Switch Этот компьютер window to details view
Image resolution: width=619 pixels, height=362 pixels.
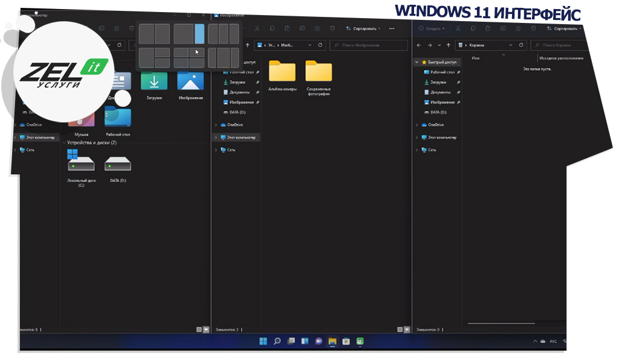point(199,329)
